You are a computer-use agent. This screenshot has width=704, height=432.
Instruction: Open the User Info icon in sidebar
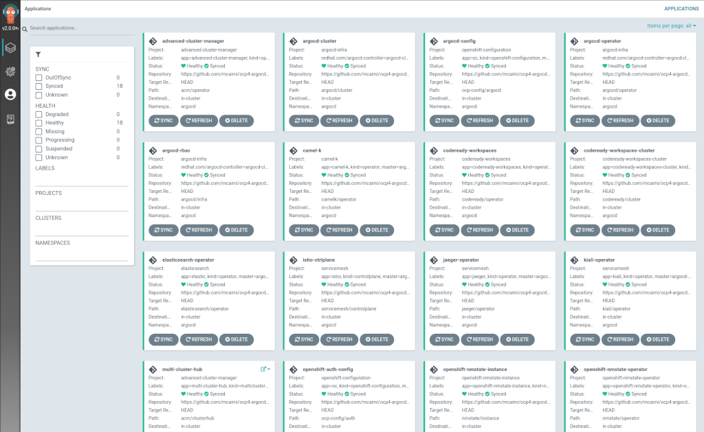coord(10,94)
